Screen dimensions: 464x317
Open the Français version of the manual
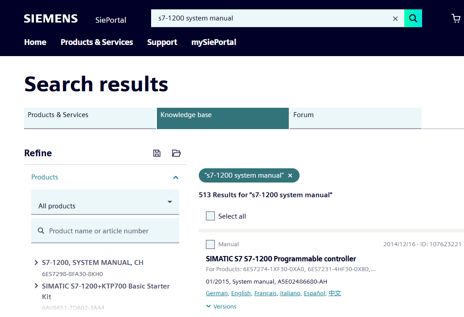coord(266,293)
